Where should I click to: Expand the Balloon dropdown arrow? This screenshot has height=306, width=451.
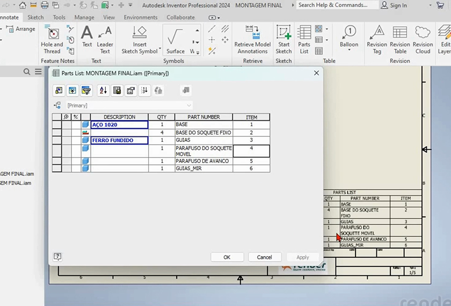point(349,51)
